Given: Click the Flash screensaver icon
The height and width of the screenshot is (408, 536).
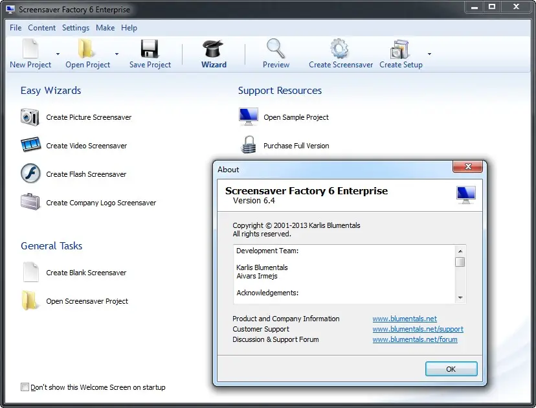Looking at the screenshot, I should tap(30, 174).
